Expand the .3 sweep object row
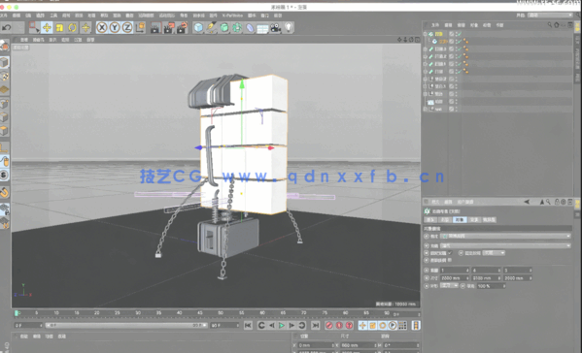 click(426, 48)
